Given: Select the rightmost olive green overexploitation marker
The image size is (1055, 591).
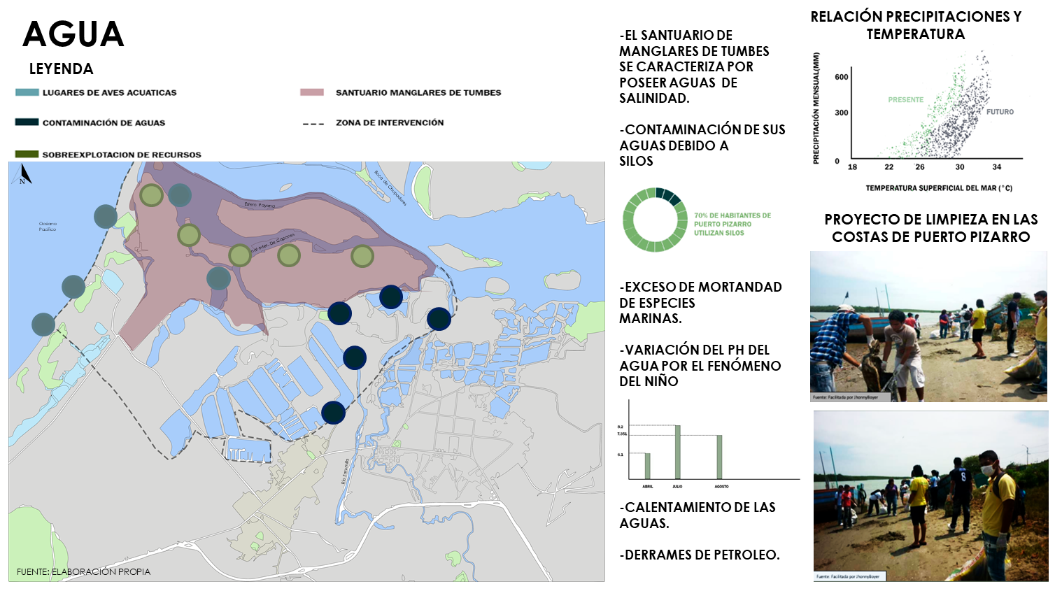Looking at the screenshot, I should coord(362,256).
